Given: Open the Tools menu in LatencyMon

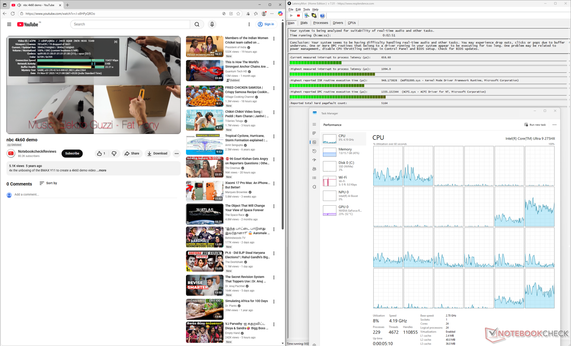Looking at the screenshot, I should tap(306, 10).
